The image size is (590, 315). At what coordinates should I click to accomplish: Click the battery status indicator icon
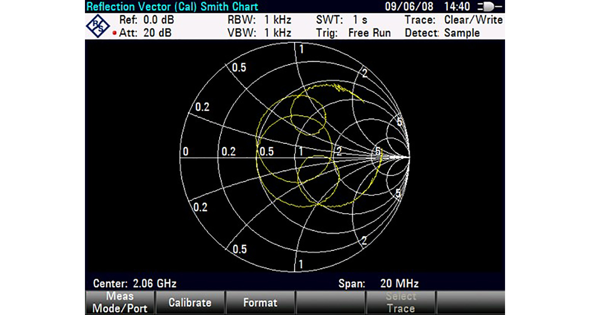click(489, 7)
